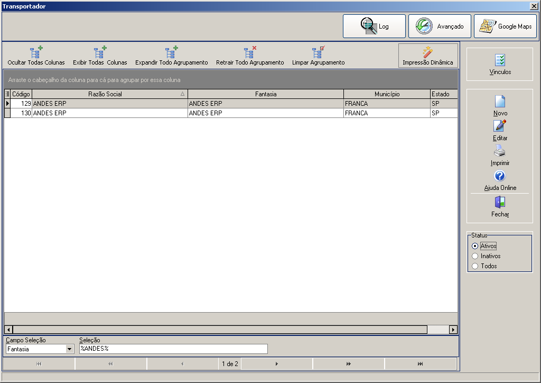Image resolution: width=541 pixels, height=383 pixels.
Task: Open the Log viewer button
Action: coord(374,26)
